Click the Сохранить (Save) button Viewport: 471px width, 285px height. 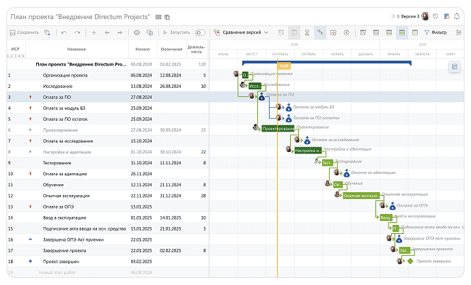click(24, 32)
